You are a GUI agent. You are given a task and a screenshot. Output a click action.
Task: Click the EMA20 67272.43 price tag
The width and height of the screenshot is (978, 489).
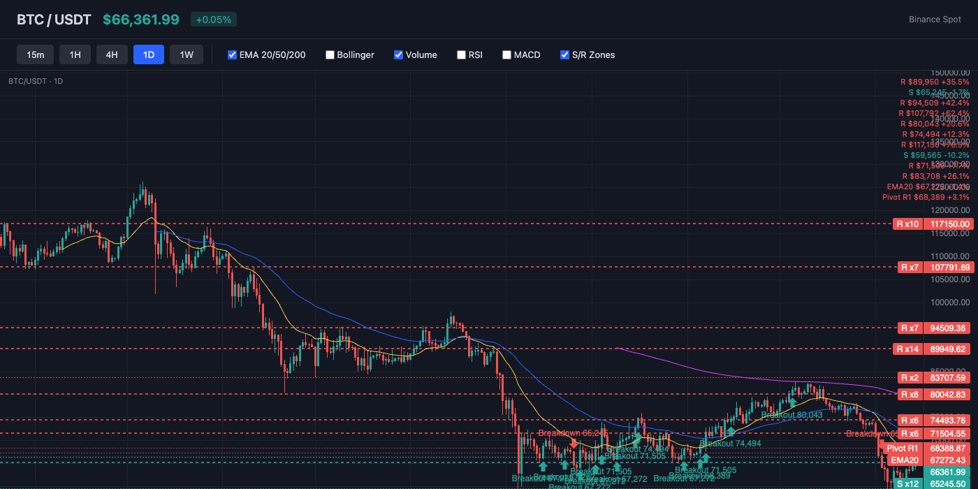(x=928, y=460)
